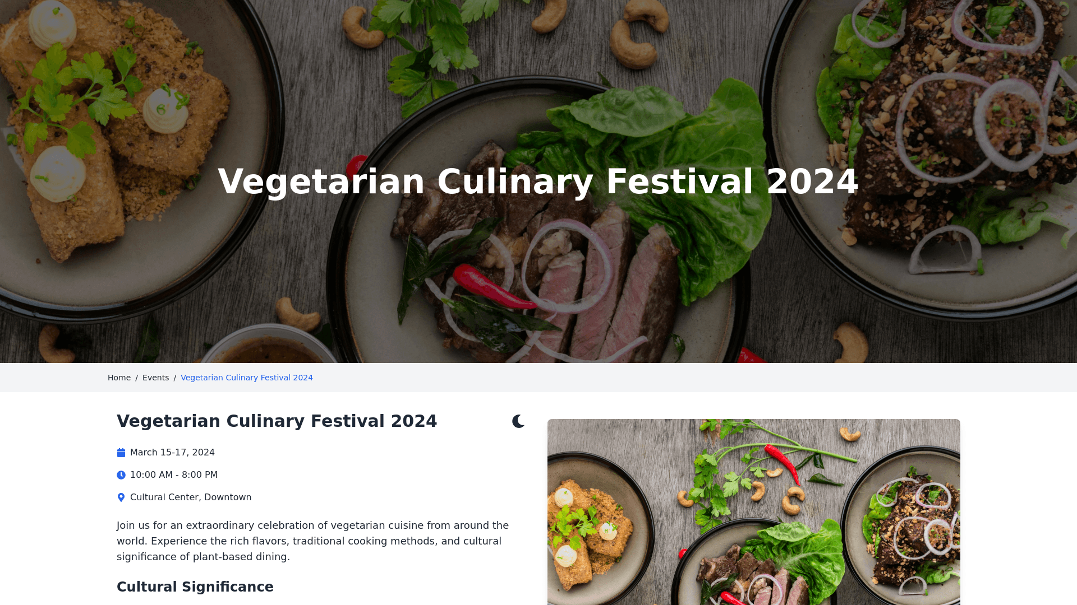The width and height of the screenshot is (1077, 605).
Task: Toggle dark mode with the moon icon
Action: [x=518, y=421]
